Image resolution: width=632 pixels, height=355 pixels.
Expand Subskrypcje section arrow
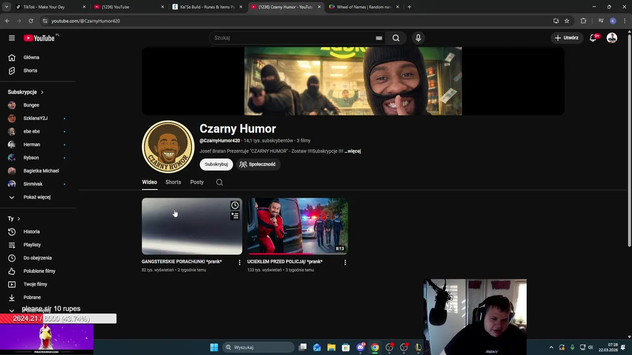[x=42, y=92]
